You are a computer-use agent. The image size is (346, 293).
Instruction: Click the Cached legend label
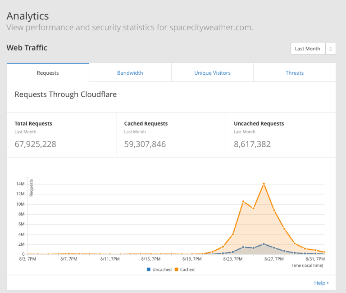tap(187, 270)
